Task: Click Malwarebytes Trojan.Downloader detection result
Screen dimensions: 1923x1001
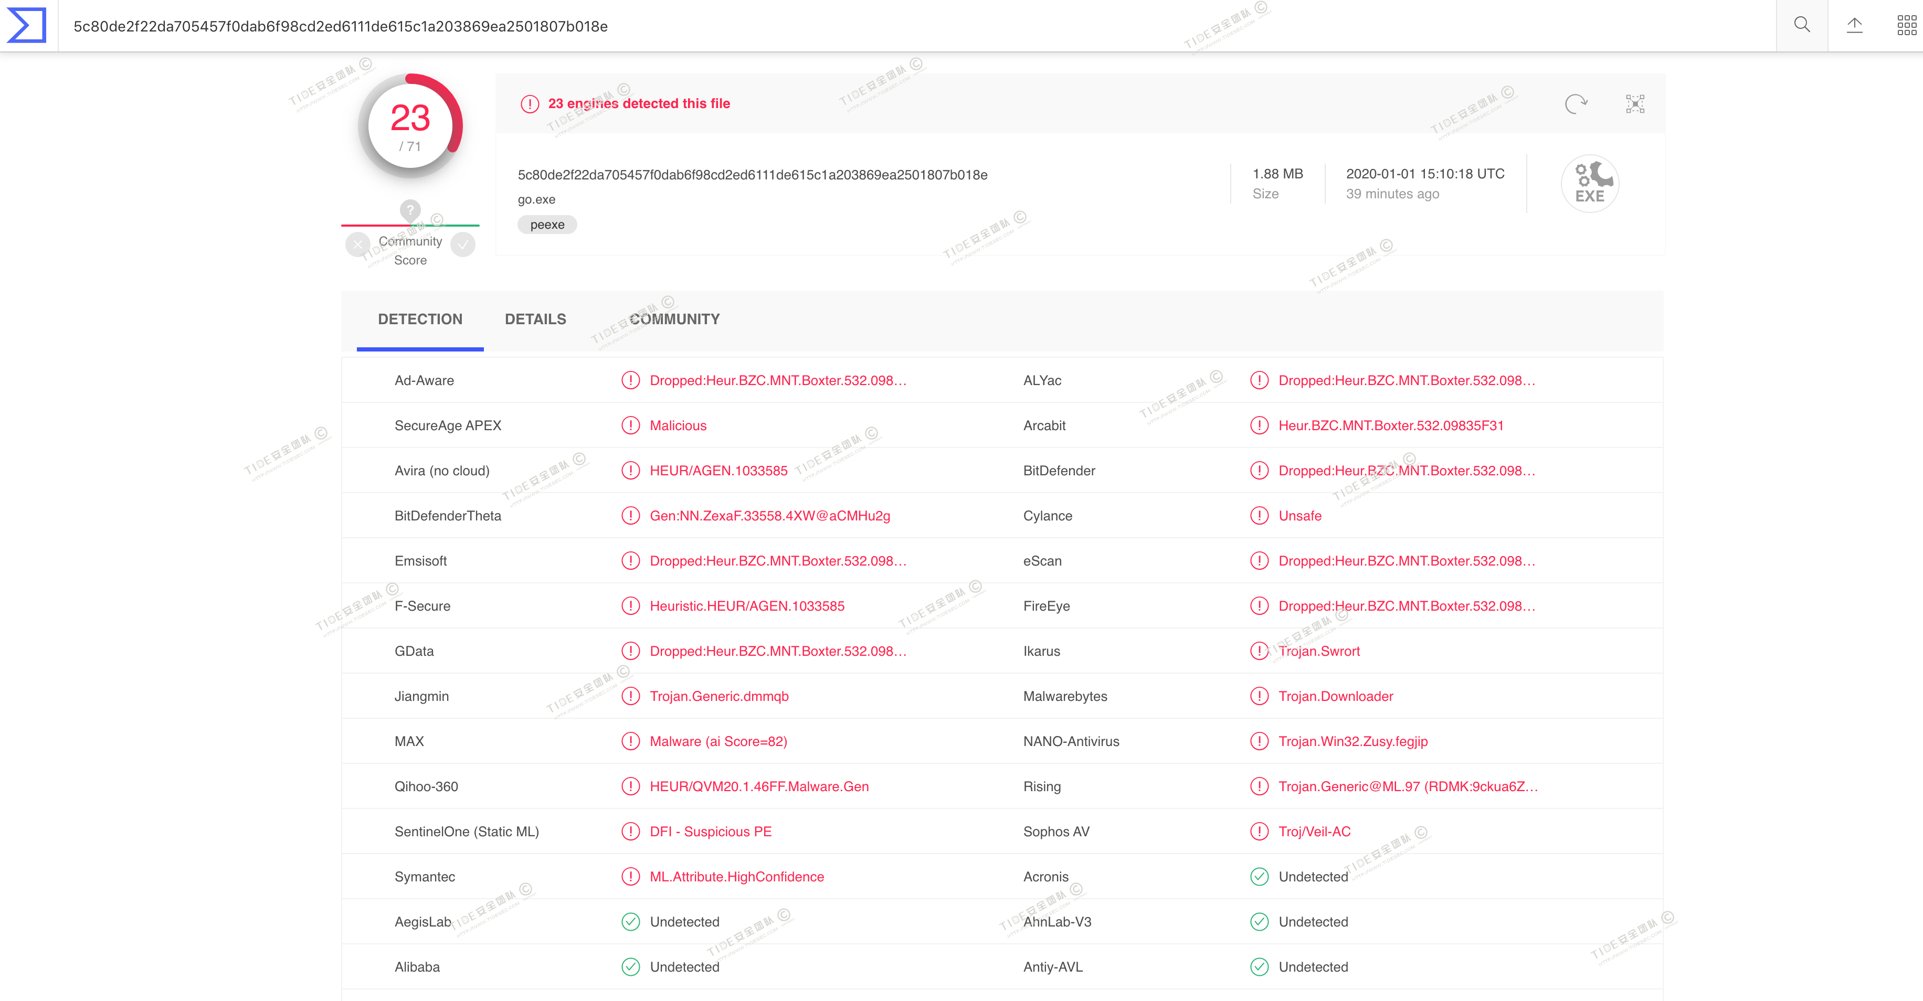Action: (x=1336, y=696)
